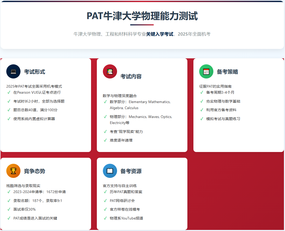Click the 录取名额：187个 list item

point(38,201)
